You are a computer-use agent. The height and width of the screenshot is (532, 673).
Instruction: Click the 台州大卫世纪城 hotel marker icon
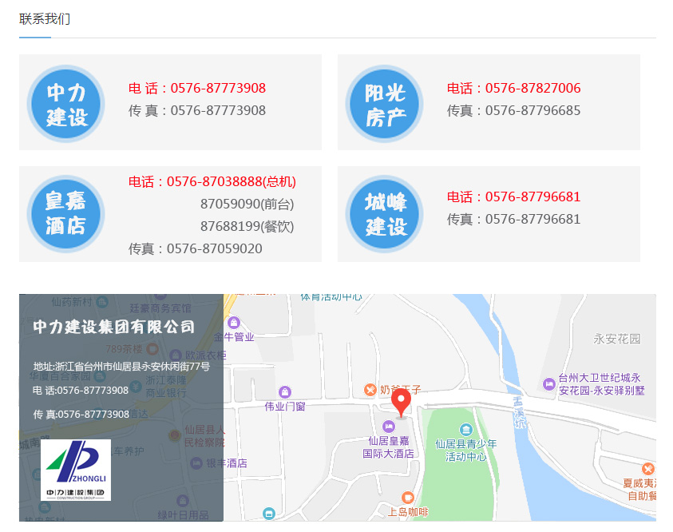click(549, 384)
